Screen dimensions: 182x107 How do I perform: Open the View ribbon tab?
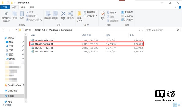[x=32, y=8]
